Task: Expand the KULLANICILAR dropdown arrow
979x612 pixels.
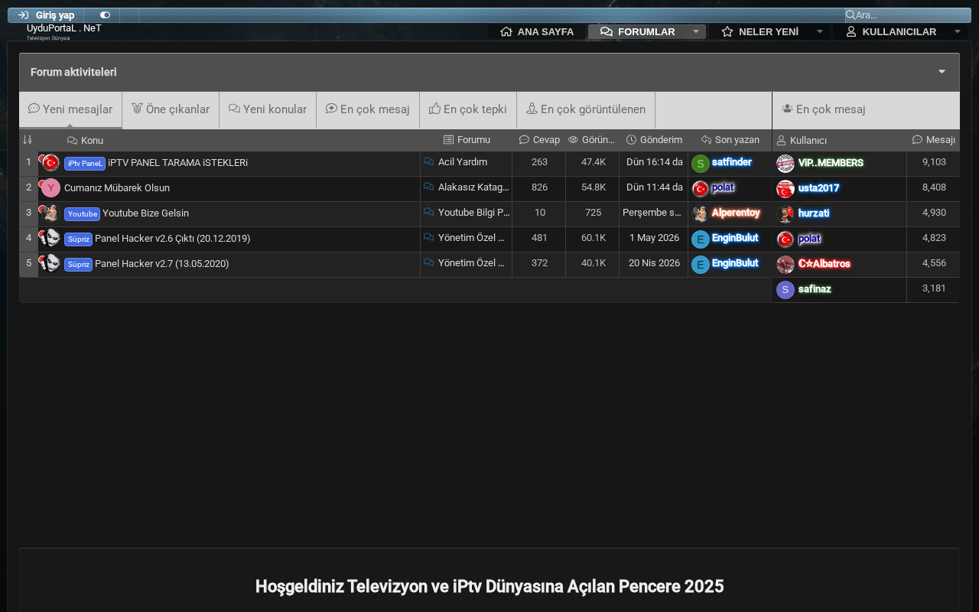Action: point(958,31)
